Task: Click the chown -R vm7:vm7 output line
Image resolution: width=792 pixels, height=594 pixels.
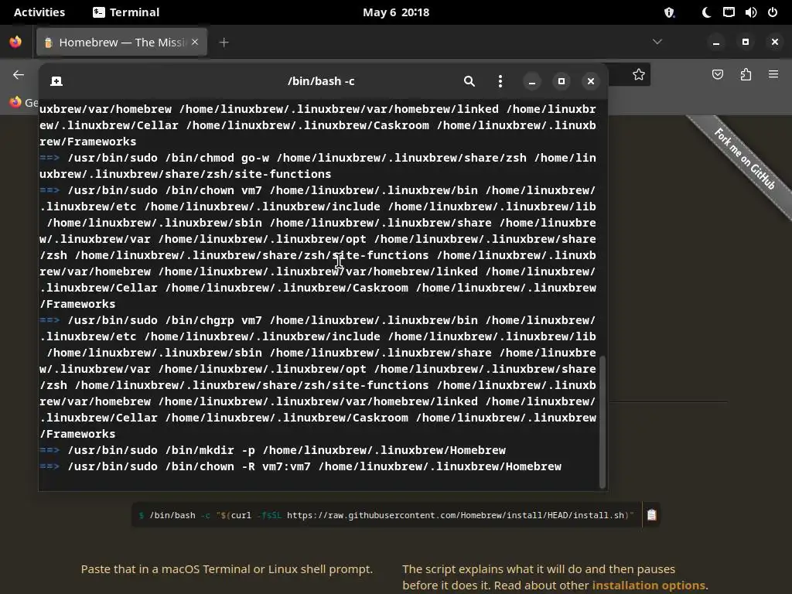Action: click(x=301, y=466)
